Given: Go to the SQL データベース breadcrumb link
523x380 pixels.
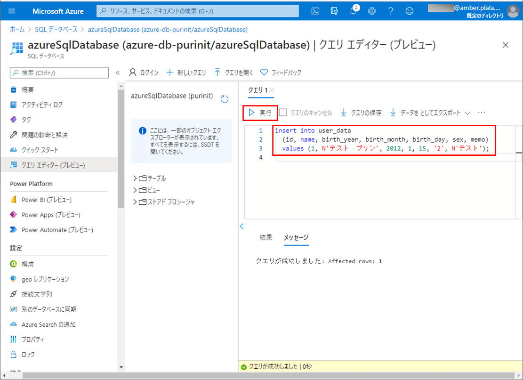Looking at the screenshot, I should [56, 29].
